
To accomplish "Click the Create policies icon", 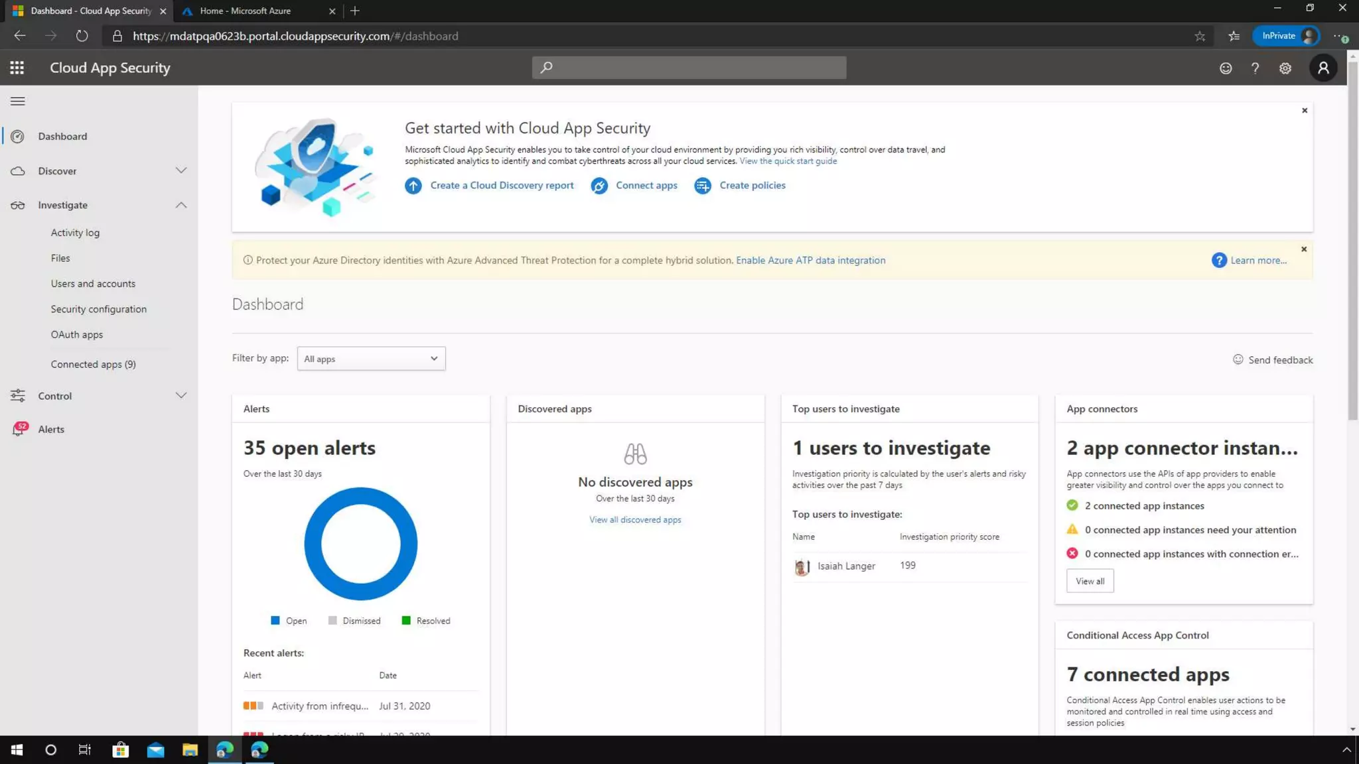I will point(702,186).
